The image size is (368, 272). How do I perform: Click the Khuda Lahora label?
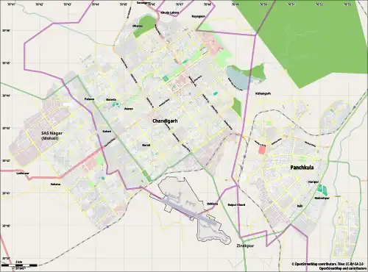pyautogui.click(x=170, y=12)
